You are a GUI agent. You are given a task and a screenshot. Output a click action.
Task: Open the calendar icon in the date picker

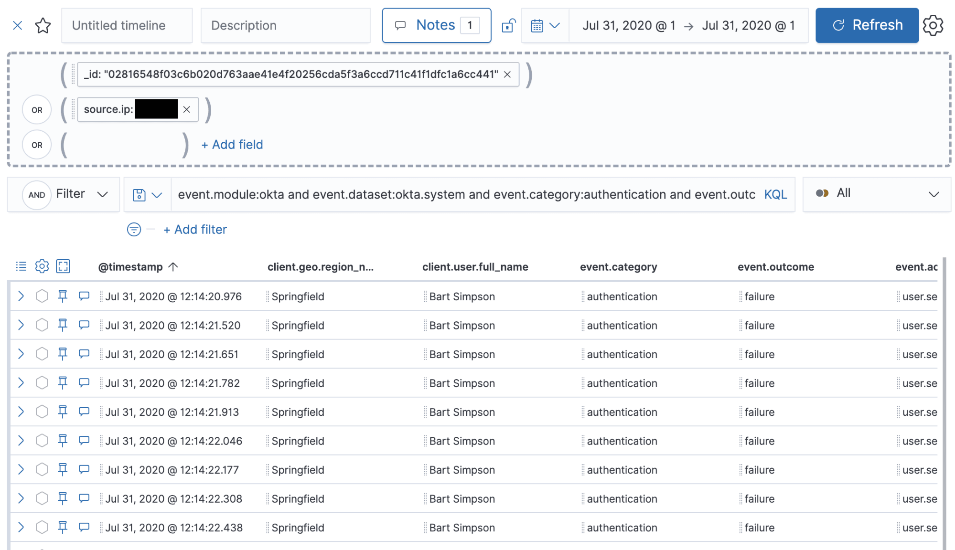(537, 25)
